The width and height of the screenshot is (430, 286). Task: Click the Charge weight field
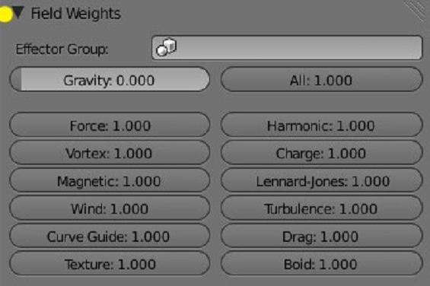coord(321,152)
